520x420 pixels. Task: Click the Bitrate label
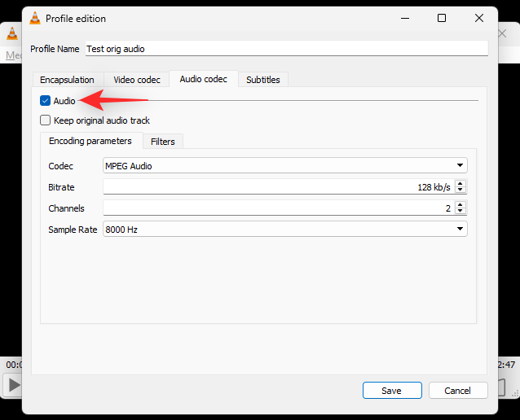pyautogui.click(x=61, y=187)
